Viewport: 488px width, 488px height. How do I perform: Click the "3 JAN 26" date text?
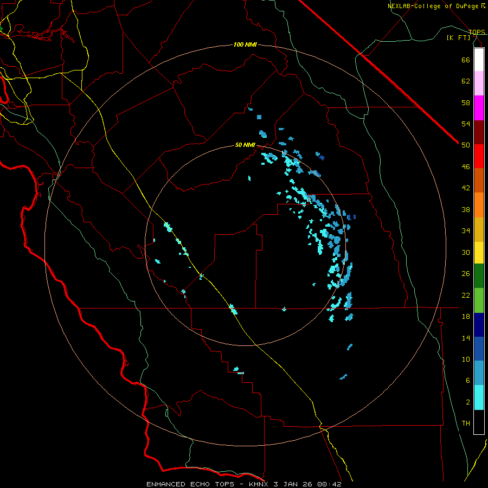[x=293, y=484]
